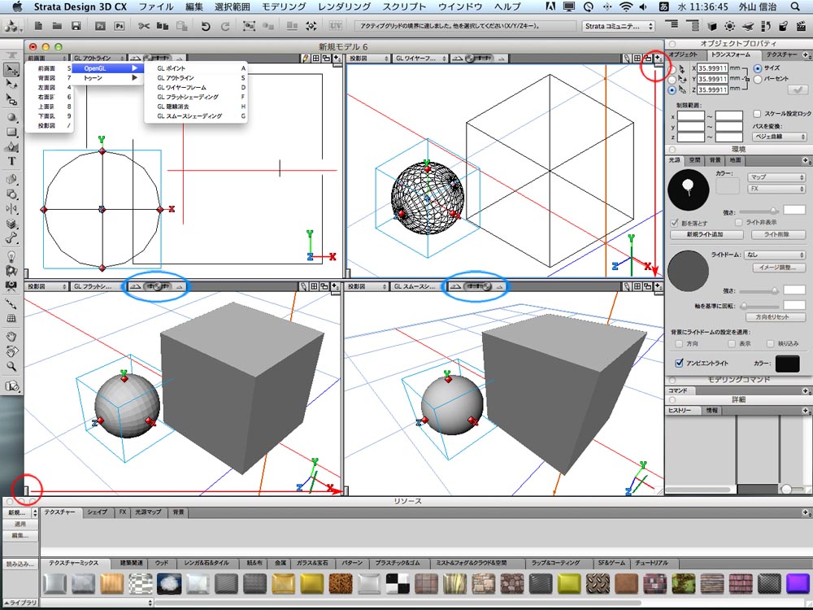The height and width of the screenshot is (610, 813).
Task: Open 新規... dropdown in Resource panel
Action: 21,512
